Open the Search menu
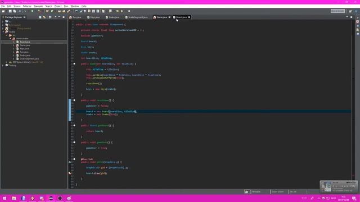Viewport: 360px width, 202px height. coord(48,6)
